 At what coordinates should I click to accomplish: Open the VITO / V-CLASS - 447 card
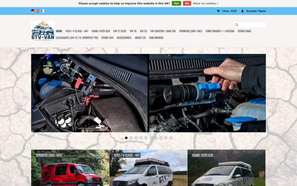click(148, 168)
